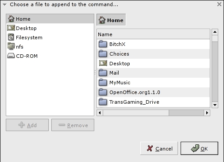
Task: Open the nfs network location
Action: [x=50, y=47]
